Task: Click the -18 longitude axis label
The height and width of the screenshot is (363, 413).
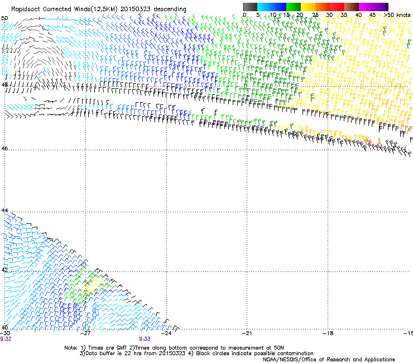Action: pos(328,333)
